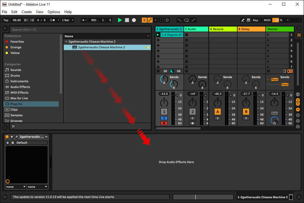Screen dimensions: 304x203
Task: Open the second 'none' parameter dropdown
Action: 37,187
